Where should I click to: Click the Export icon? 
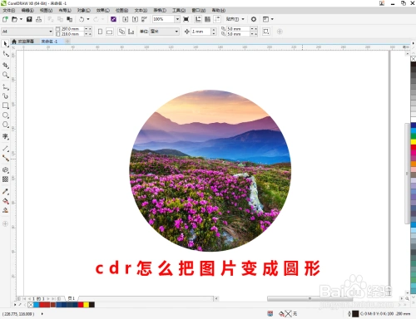tap(135, 19)
